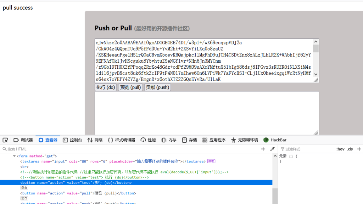Switch to the 控制台 (Console) tab
The image size is (363, 204).
[x=72, y=140]
